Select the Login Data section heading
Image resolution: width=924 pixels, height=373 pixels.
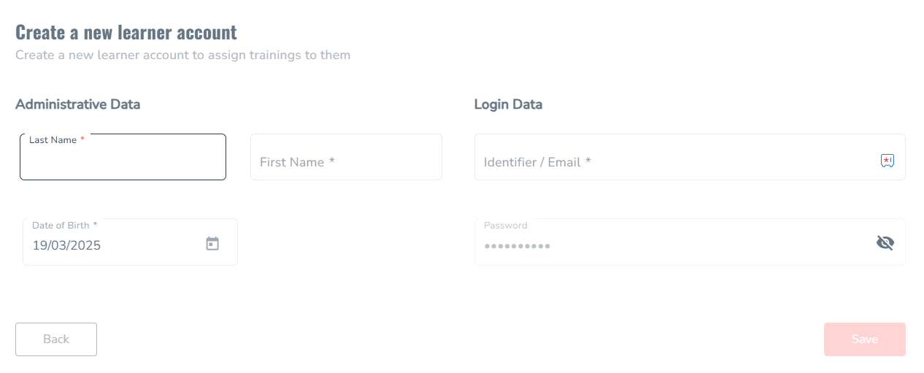click(x=508, y=104)
